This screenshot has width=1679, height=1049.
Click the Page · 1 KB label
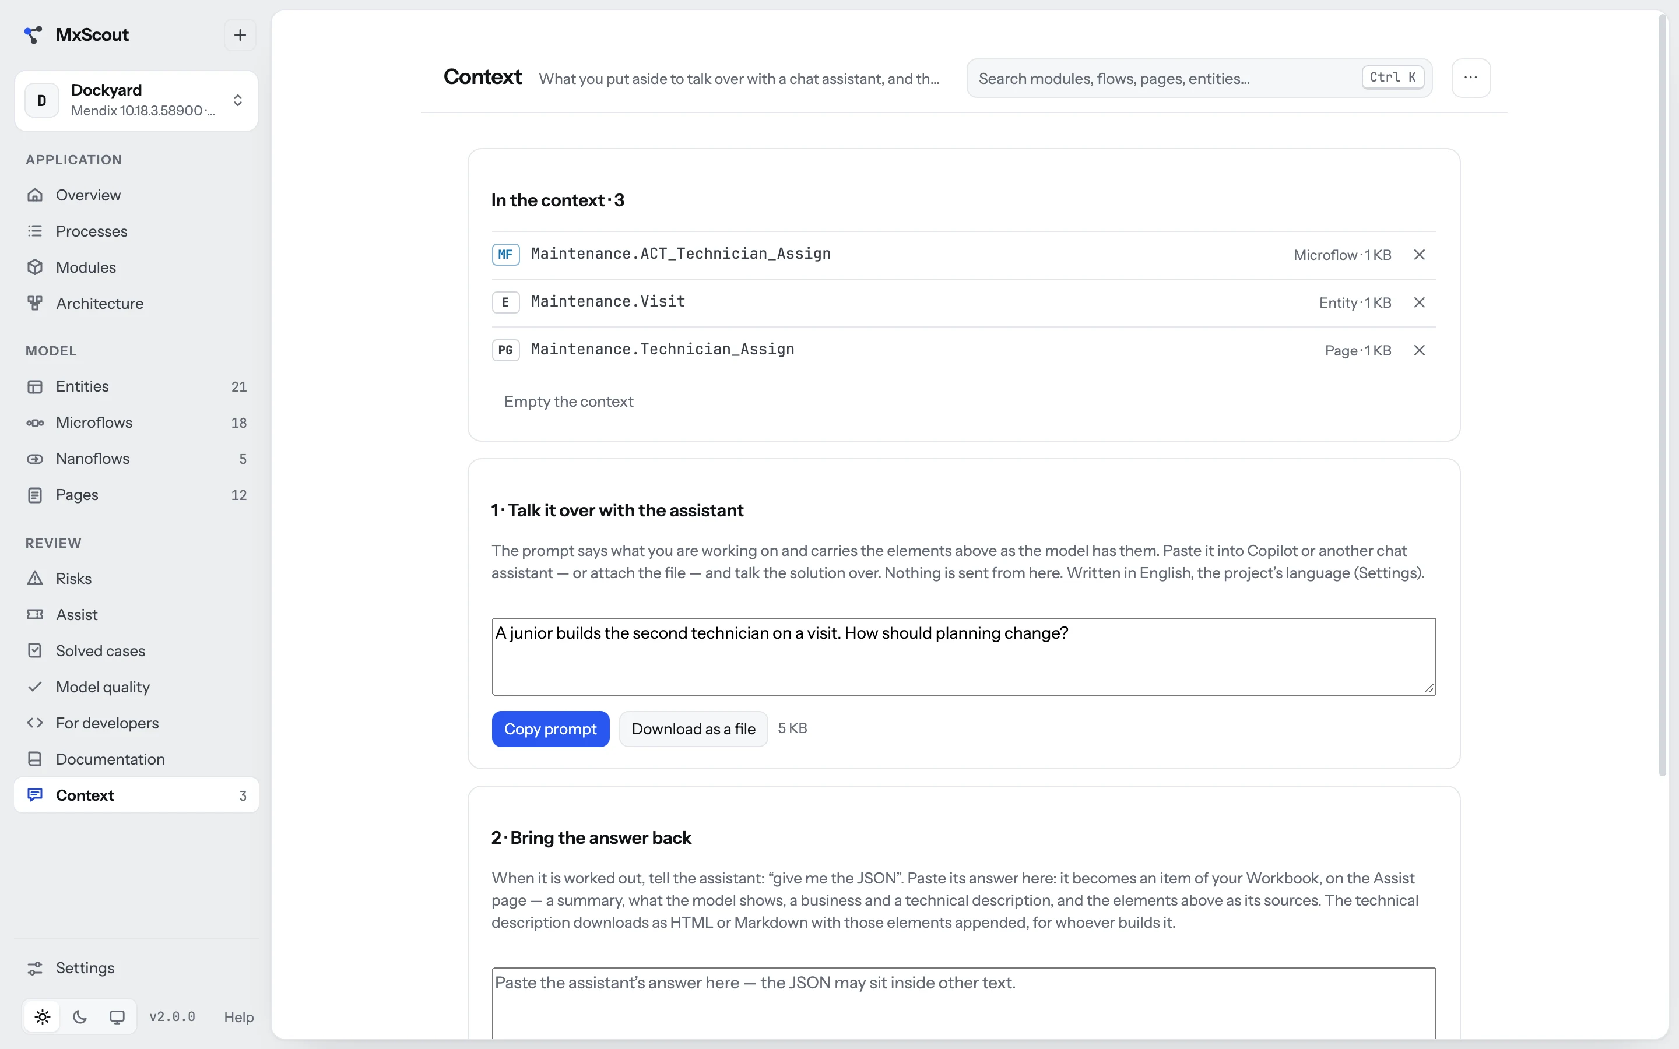coord(1358,350)
